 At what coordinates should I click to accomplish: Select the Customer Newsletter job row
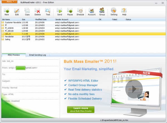(83, 22)
